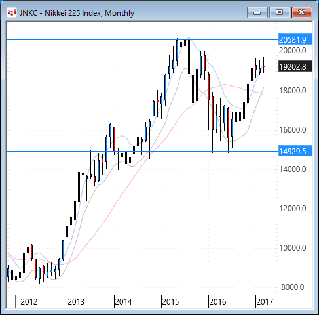
Task: Click the 18000.0 price scale label
Action: [x=293, y=91]
